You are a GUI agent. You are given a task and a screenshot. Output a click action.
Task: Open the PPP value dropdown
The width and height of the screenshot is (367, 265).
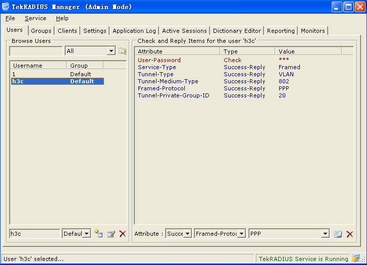pyautogui.click(x=325, y=234)
